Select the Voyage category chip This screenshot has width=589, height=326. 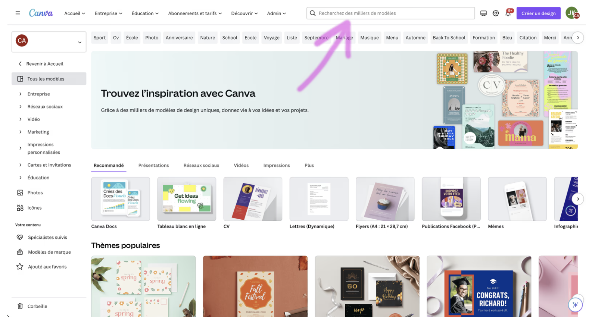(x=271, y=38)
